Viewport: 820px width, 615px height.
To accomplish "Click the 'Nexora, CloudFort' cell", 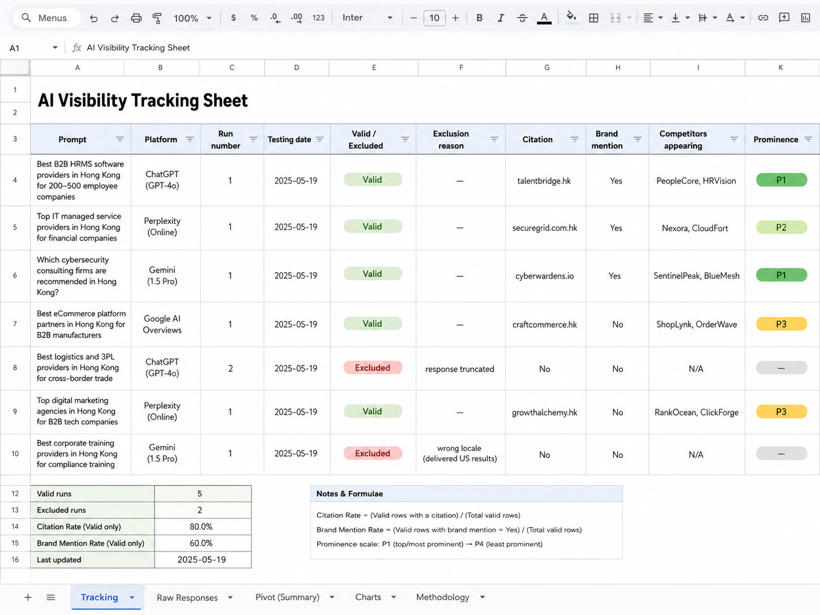I will [x=695, y=228].
